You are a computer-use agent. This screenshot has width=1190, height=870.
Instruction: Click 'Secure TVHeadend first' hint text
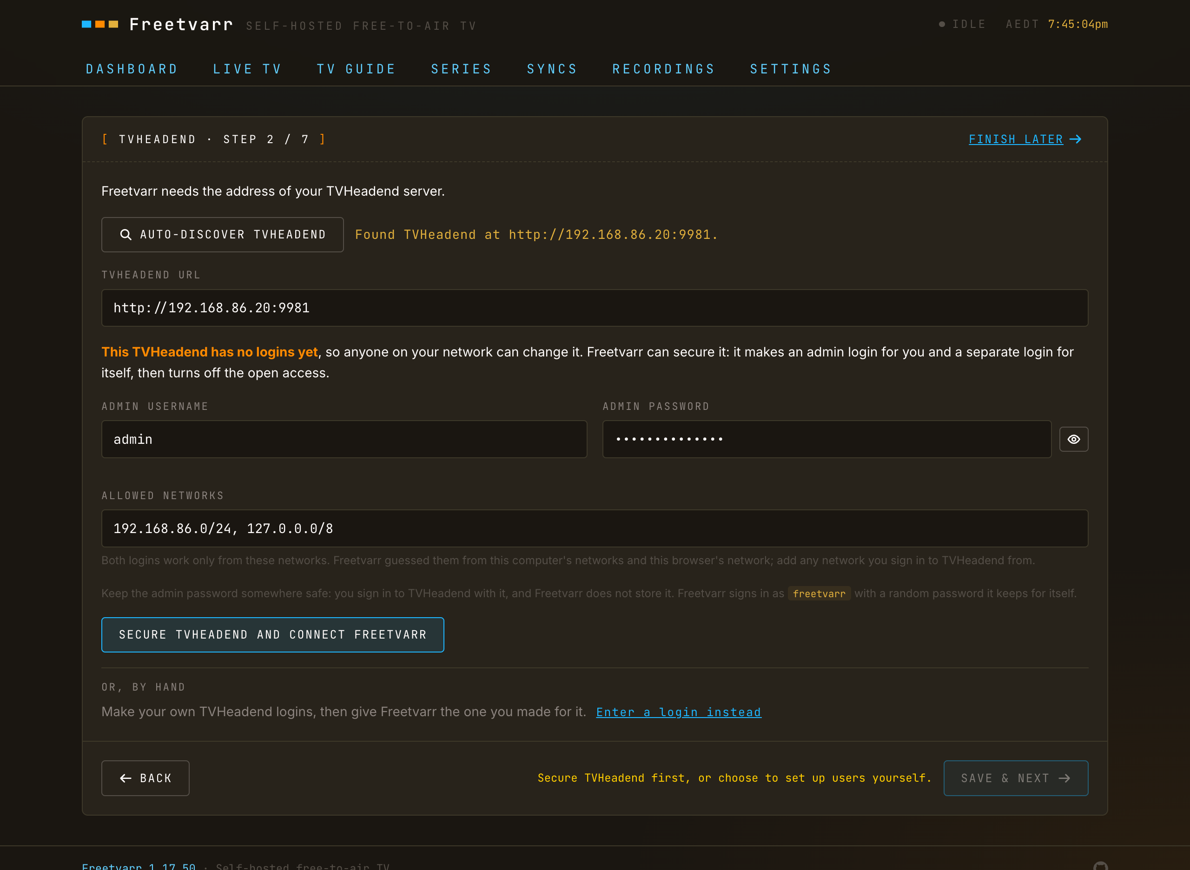click(734, 778)
